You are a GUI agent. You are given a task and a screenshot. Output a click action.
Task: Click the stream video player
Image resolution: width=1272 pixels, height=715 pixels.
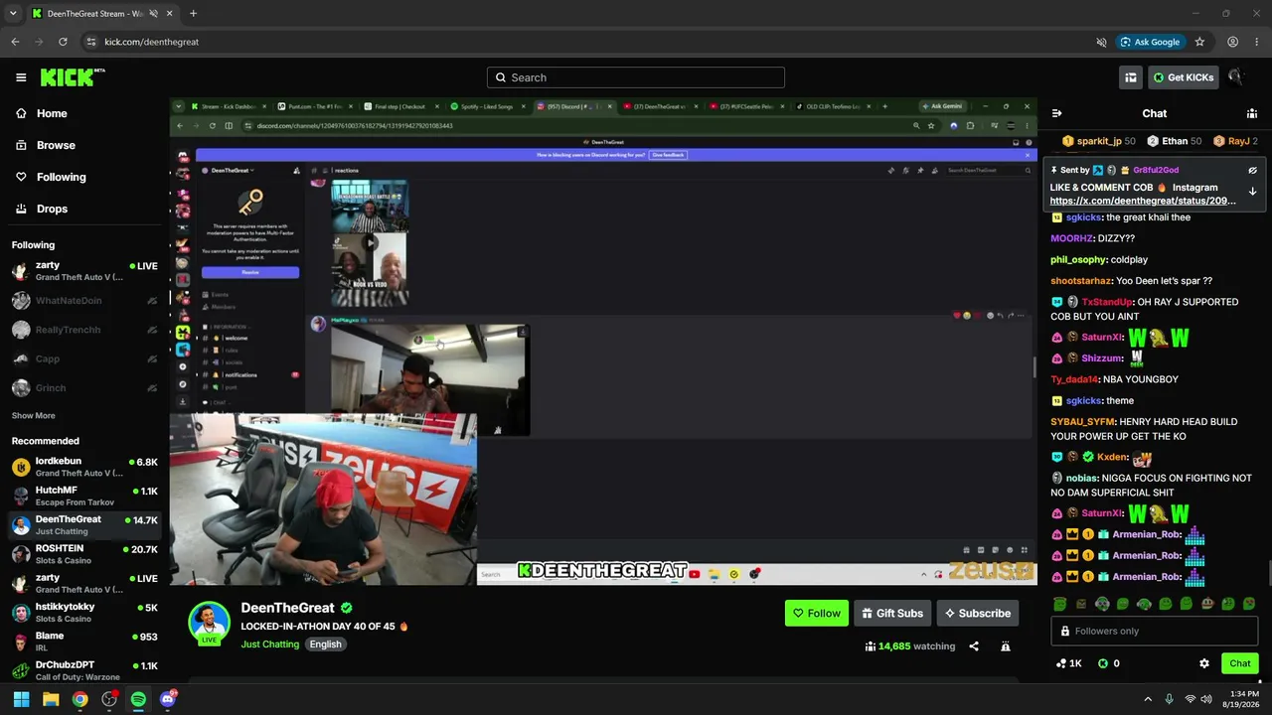[x=603, y=342]
